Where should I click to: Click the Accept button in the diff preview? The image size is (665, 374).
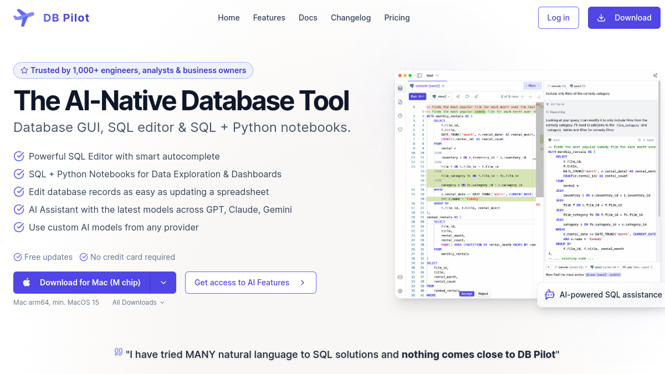click(x=467, y=294)
